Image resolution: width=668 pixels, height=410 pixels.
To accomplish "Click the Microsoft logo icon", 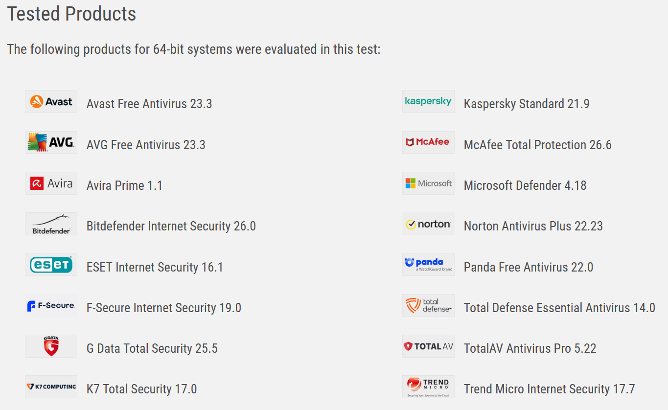I will pyautogui.click(x=428, y=183).
